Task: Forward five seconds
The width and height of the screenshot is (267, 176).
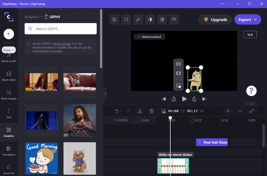Action: [x=194, y=99]
